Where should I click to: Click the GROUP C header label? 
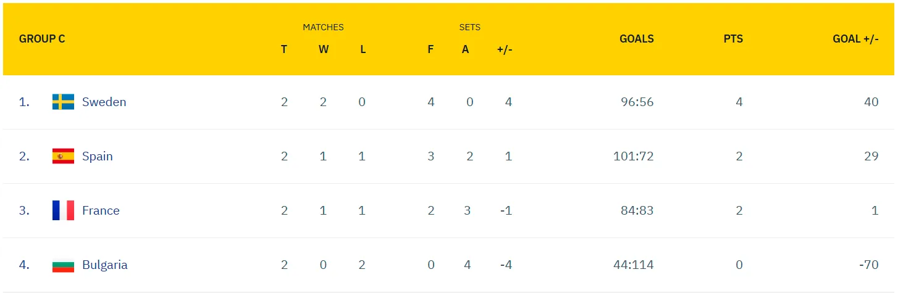(42, 39)
